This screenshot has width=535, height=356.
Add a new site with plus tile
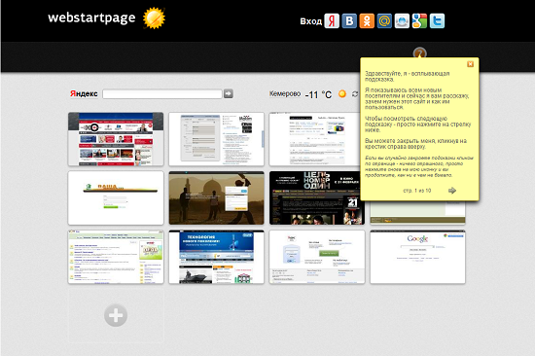click(116, 315)
